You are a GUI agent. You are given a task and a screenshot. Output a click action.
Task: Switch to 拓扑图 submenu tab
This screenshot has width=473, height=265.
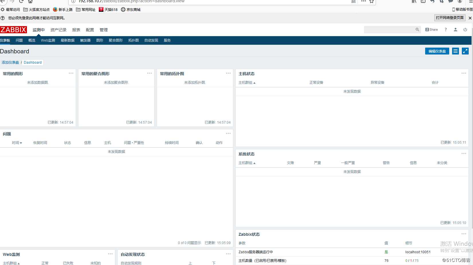134,40
